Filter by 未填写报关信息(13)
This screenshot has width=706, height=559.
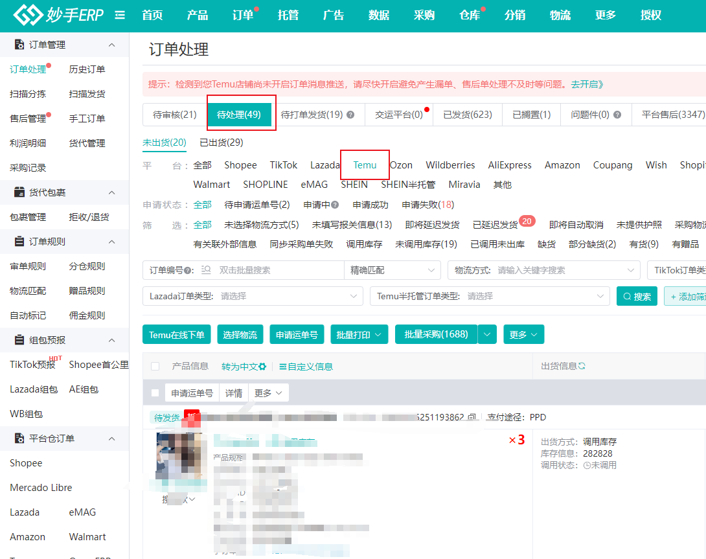click(x=352, y=225)
